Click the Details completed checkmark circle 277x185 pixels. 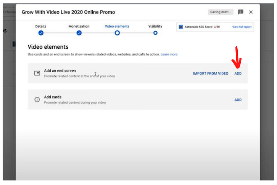[41, 33]
